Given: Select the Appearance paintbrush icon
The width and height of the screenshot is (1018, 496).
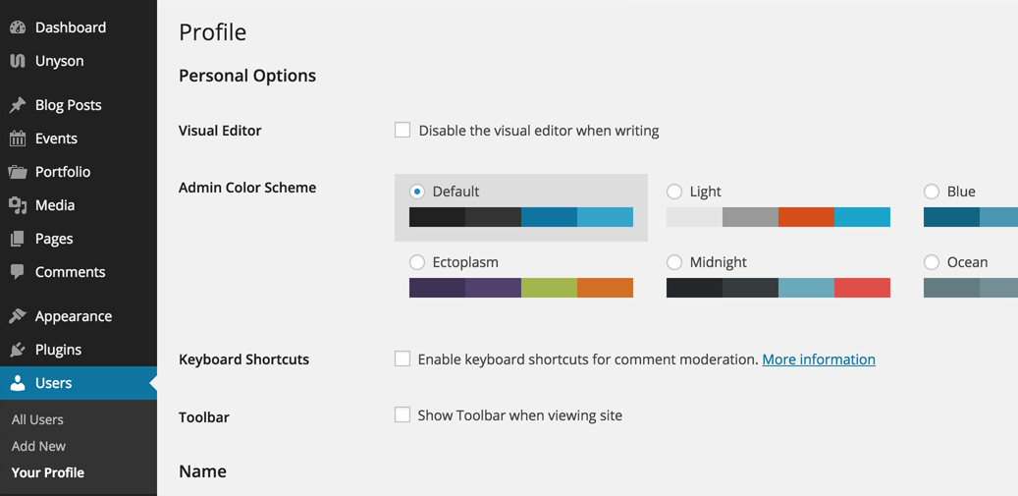Looking at the screenshot, I should [x=18, y=316].
